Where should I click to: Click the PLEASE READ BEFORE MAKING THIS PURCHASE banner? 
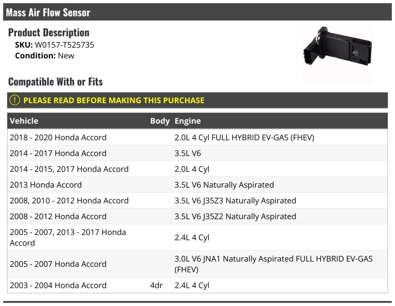(197, 100)
